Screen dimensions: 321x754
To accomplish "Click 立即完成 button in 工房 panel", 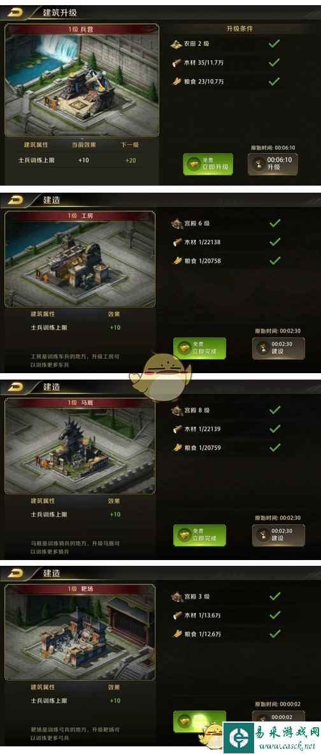I will click(x=199, y=348).
